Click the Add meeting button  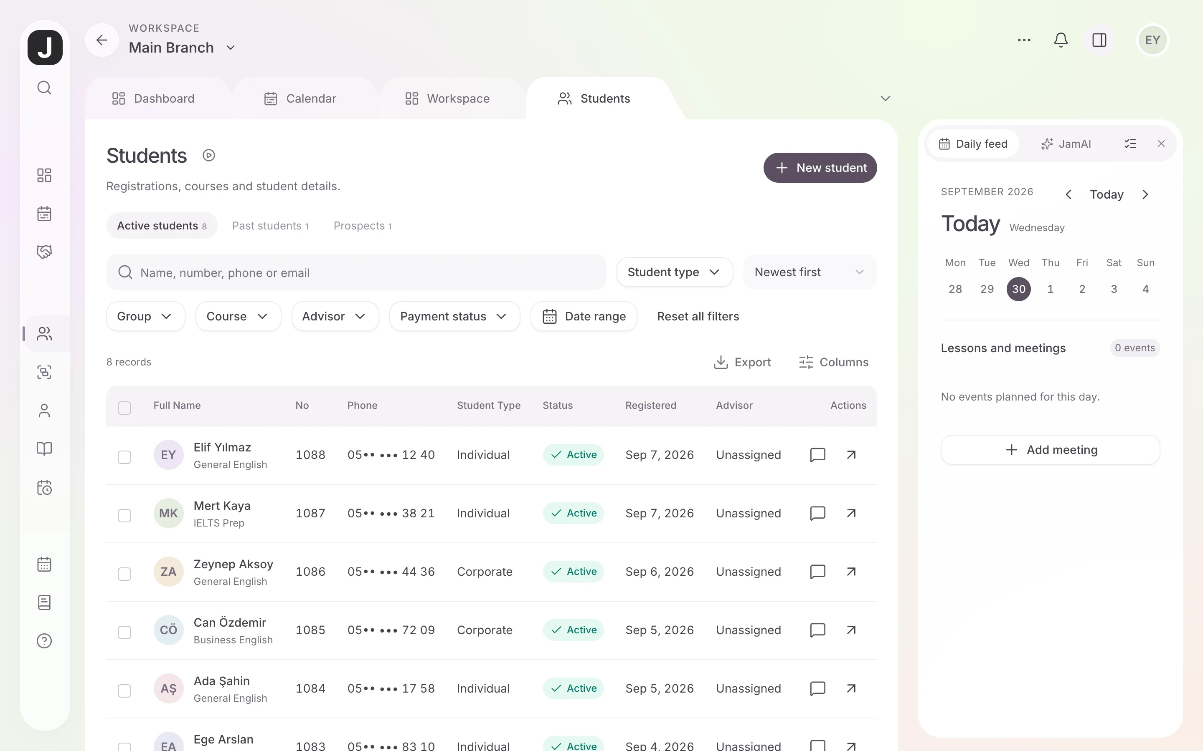click(x=1051, y=449)
